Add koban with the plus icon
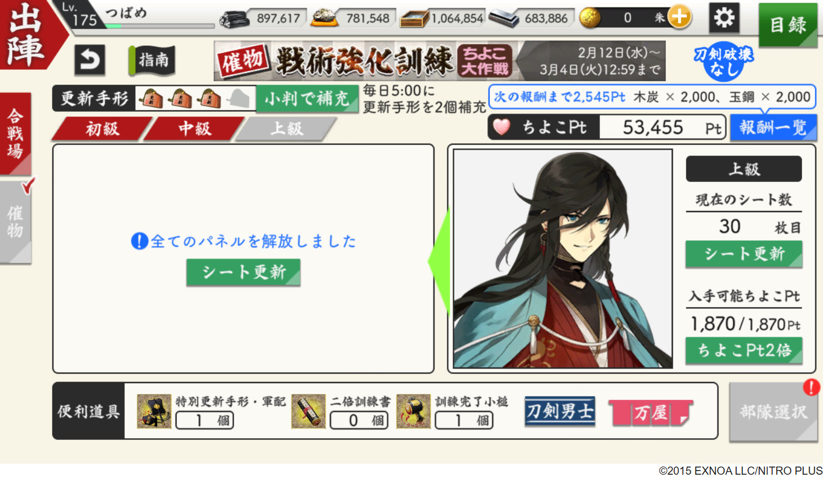 click(x=679, y=18)
